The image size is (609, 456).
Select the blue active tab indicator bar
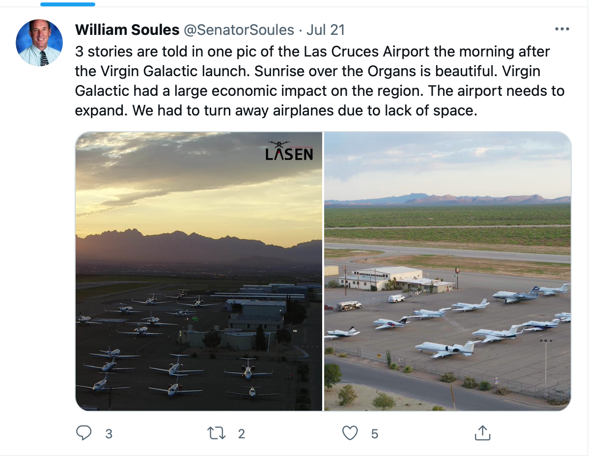coord(68,4)
